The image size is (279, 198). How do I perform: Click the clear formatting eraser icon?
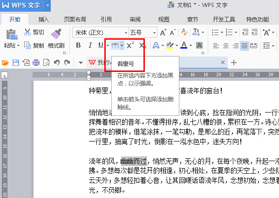coord(184,32)
